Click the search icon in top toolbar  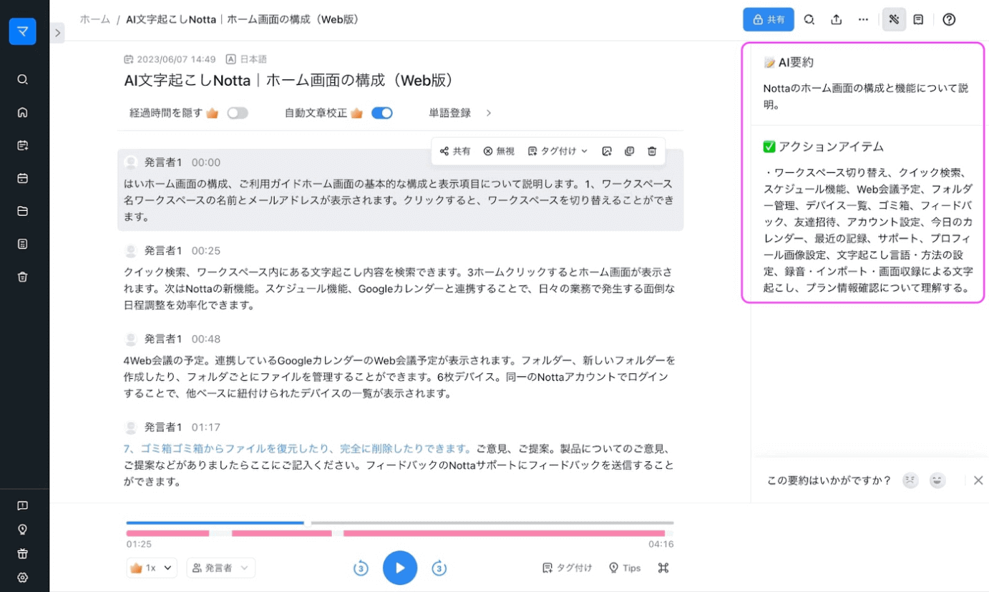click(x=809, y=19)
